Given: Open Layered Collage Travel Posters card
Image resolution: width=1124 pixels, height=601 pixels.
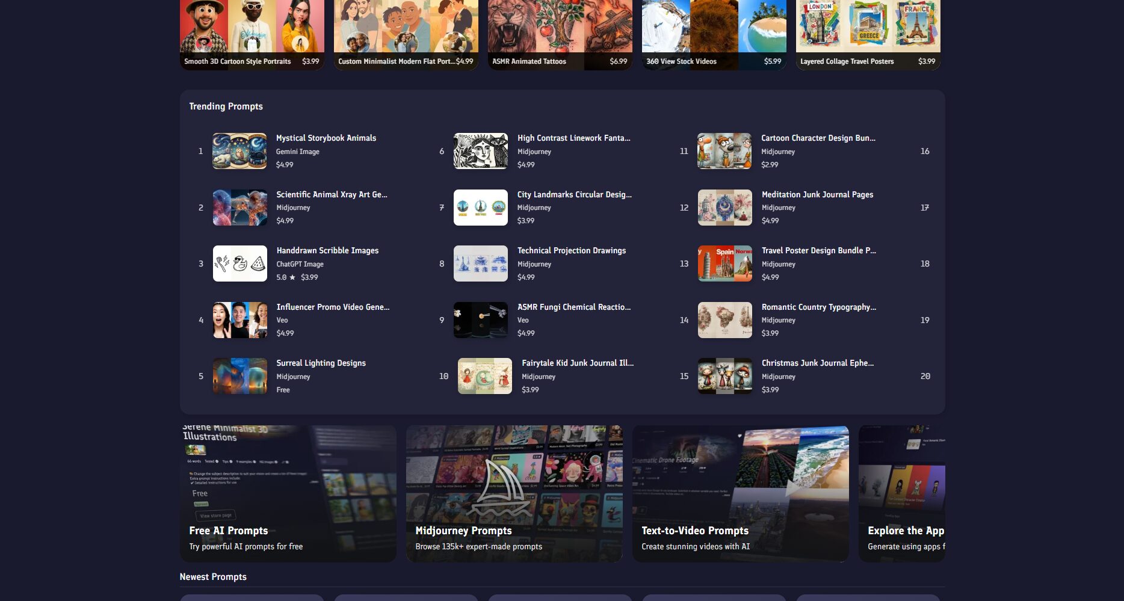Looking at the screenshot, I should tap(868, 34).
